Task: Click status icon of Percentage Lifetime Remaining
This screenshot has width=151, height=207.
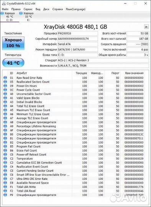Action: (x=5, y=126)
